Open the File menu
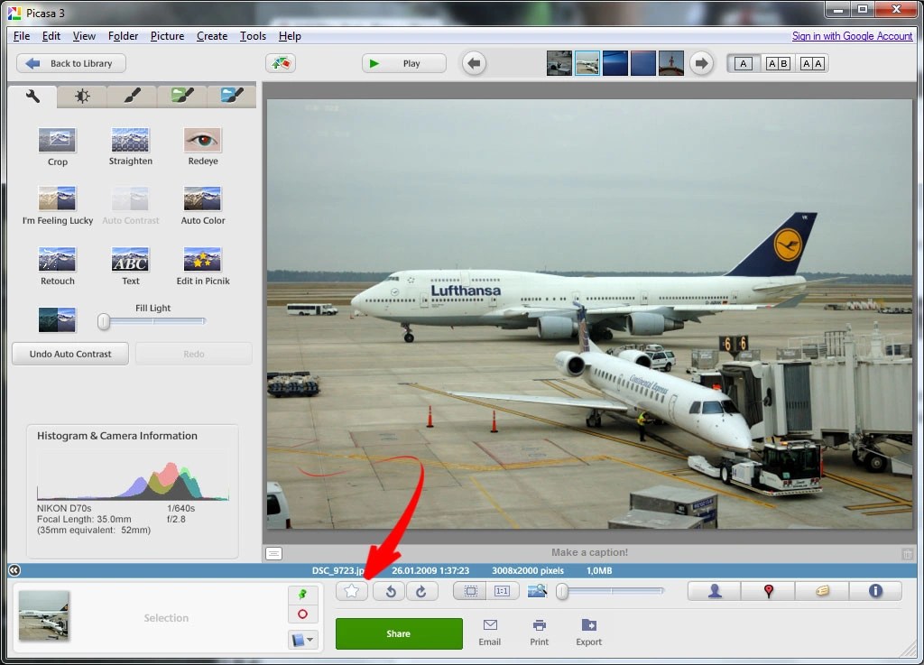Image resolution: width=924 pixels, height=665 pixels. click(22, 36)
